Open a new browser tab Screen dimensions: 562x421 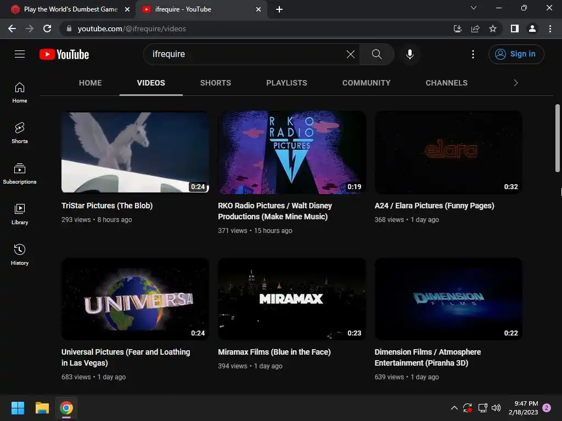[279, 9]
